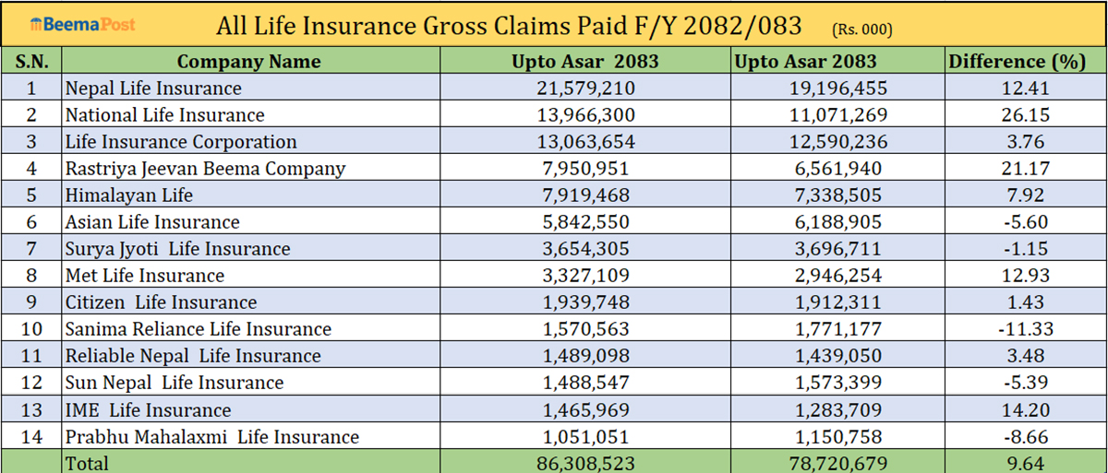This screenshot has height=473, width=1108.
Task: Click the cell showing 2,946,254
Action: (x=838, y=276)
